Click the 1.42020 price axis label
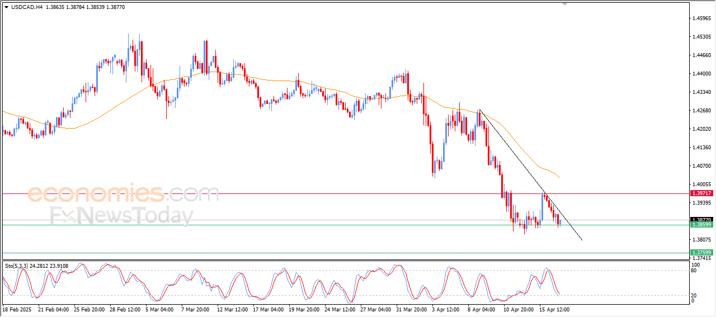 [x=702, y=129]
